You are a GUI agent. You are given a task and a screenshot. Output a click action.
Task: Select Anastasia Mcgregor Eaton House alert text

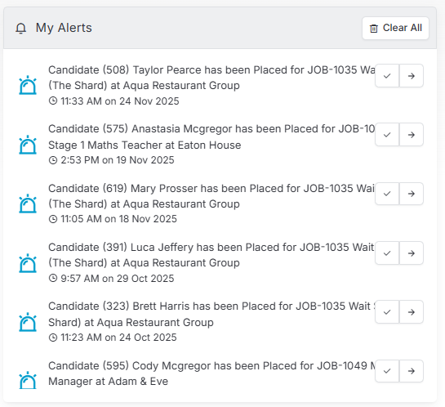pyautogui.click(x=211, y=137)
